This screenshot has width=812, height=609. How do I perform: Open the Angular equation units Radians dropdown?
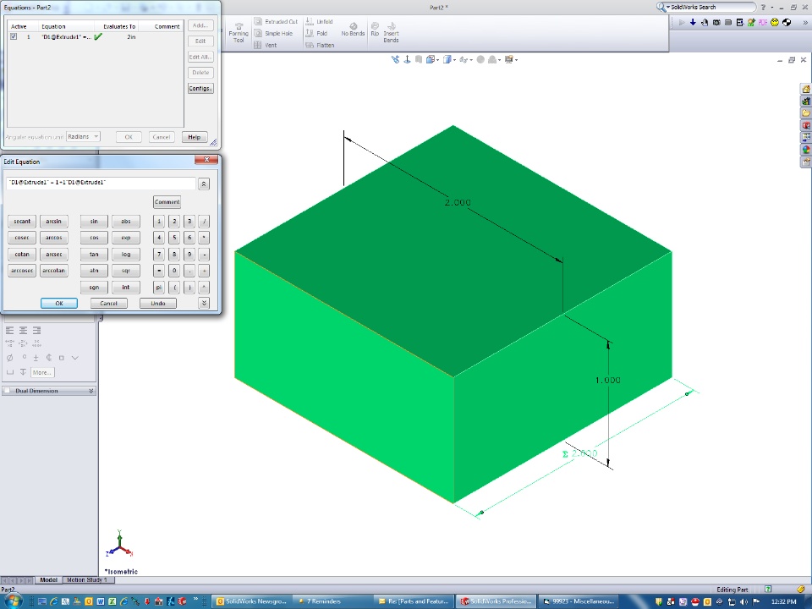(x=83, y=137)
